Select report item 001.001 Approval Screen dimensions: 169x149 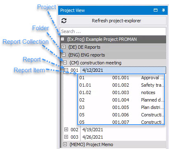121,78
